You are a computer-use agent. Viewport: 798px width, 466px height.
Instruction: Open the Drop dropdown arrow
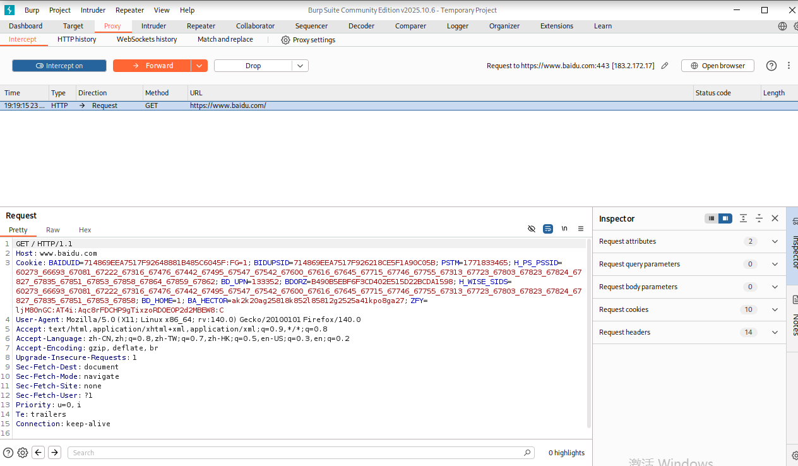[301, 66]
